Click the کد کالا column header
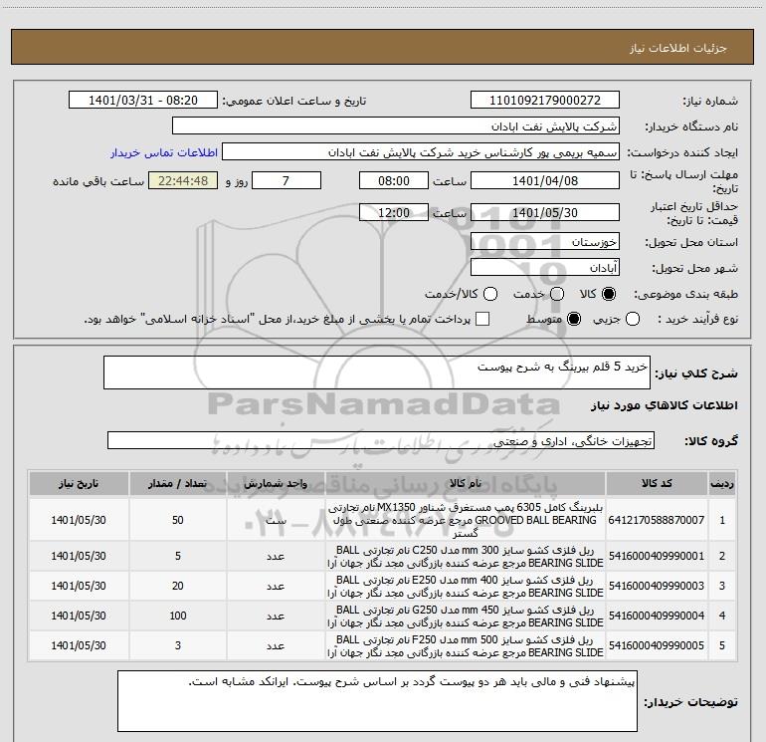Screen dimensions: 766x742 pos(657,484)
